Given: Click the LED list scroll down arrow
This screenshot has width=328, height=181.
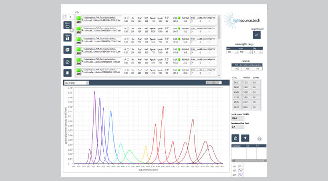Looking at the screenshot, I should pos(219,76).
